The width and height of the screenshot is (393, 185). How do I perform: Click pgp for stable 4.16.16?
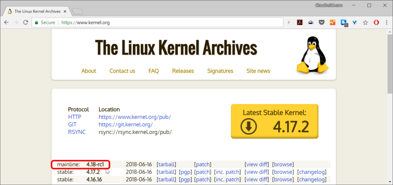[185, 180]
